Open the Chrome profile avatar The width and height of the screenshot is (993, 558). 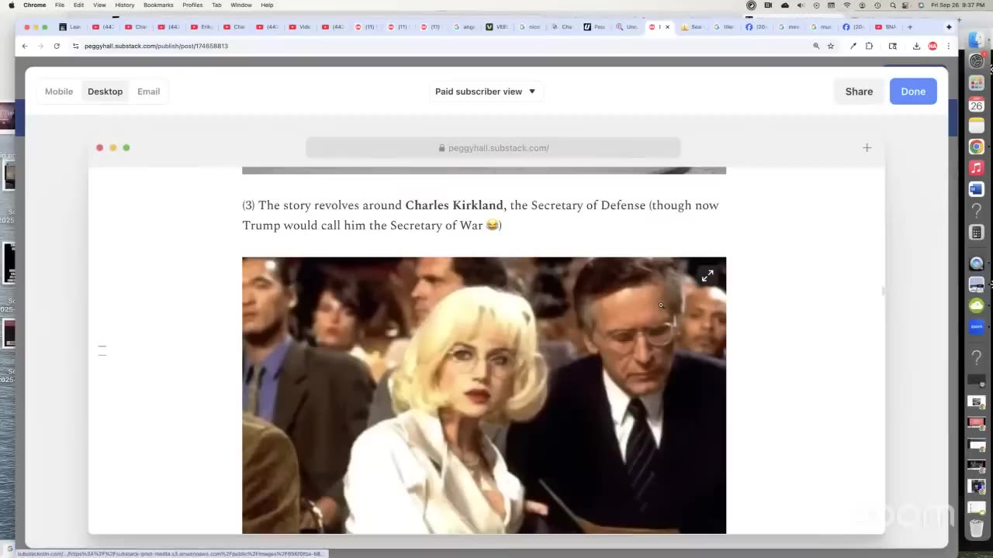[x=932, y=46]
